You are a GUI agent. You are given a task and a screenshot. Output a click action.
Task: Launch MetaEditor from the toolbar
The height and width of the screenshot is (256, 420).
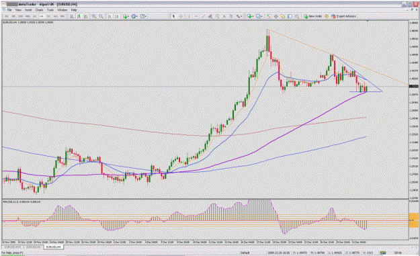point(327,16)
